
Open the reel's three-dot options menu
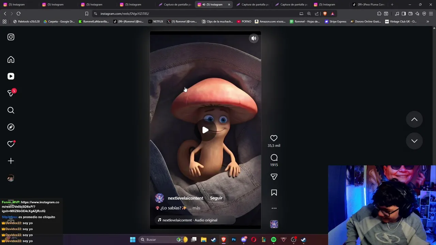click(x=274, y=208)
